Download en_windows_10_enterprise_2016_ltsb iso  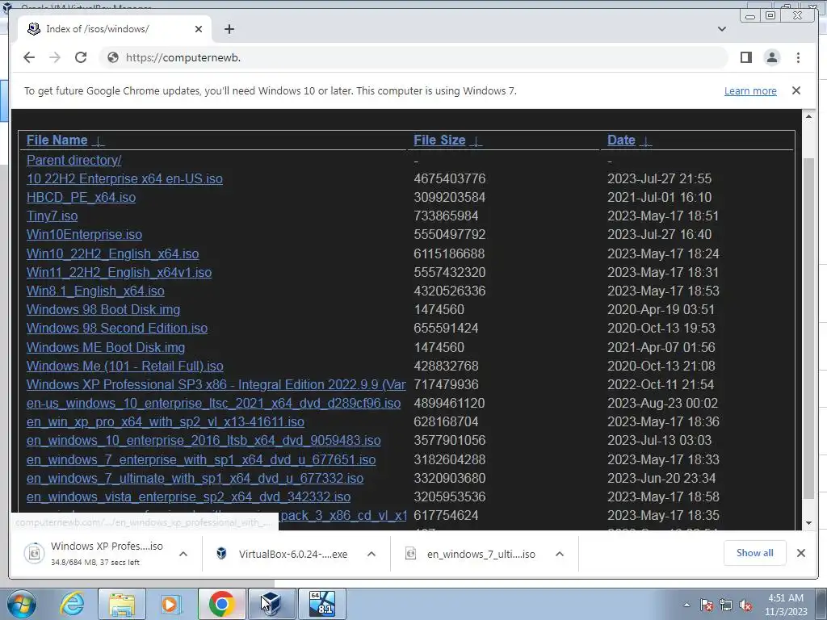(x=204, y=440)
